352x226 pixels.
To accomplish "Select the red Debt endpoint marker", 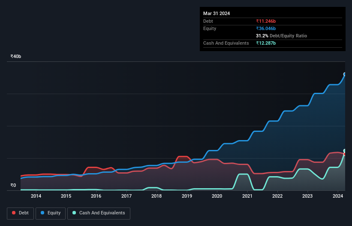I will tap(345, 154).
